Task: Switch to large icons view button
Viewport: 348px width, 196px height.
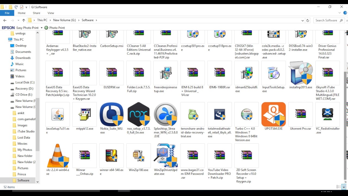Action: tap(344, 187)
